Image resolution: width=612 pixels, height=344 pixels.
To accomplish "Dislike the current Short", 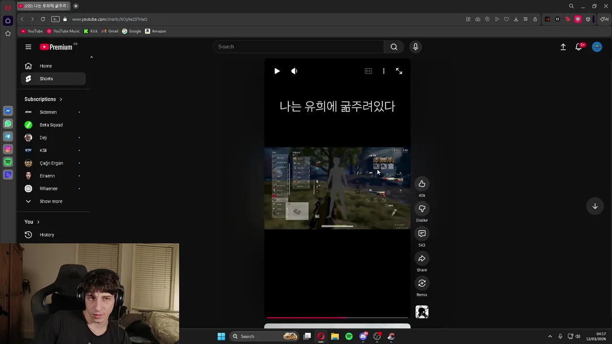I will tap(422, 209).
